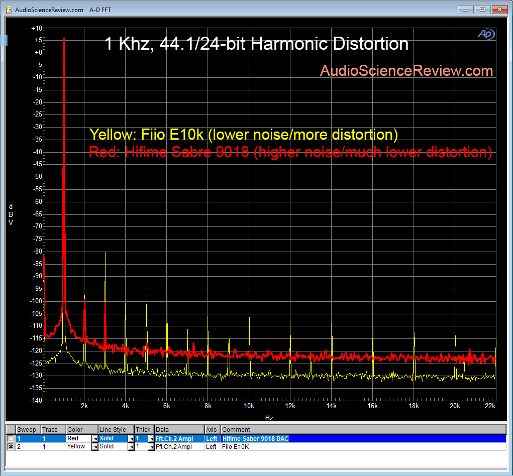
Task: Open line style dropdown for Fiio row
Action: pos(131,446)
